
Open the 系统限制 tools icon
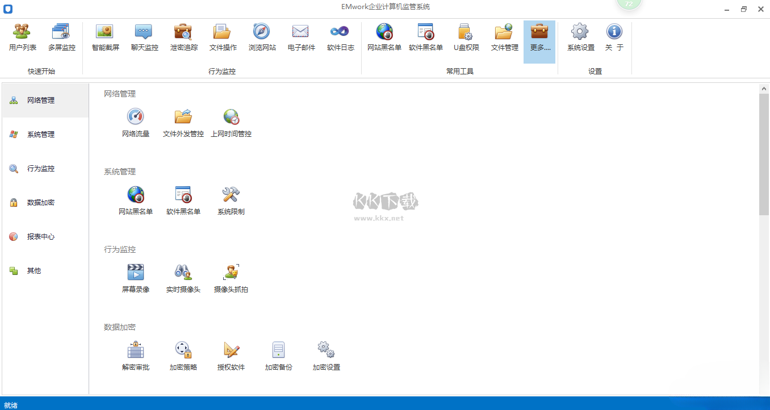point(231,201)
